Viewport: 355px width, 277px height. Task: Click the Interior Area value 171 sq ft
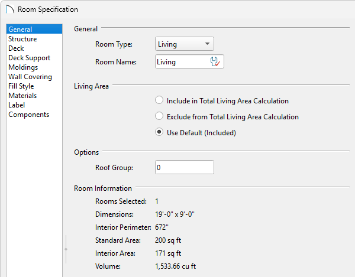(168, 253)
